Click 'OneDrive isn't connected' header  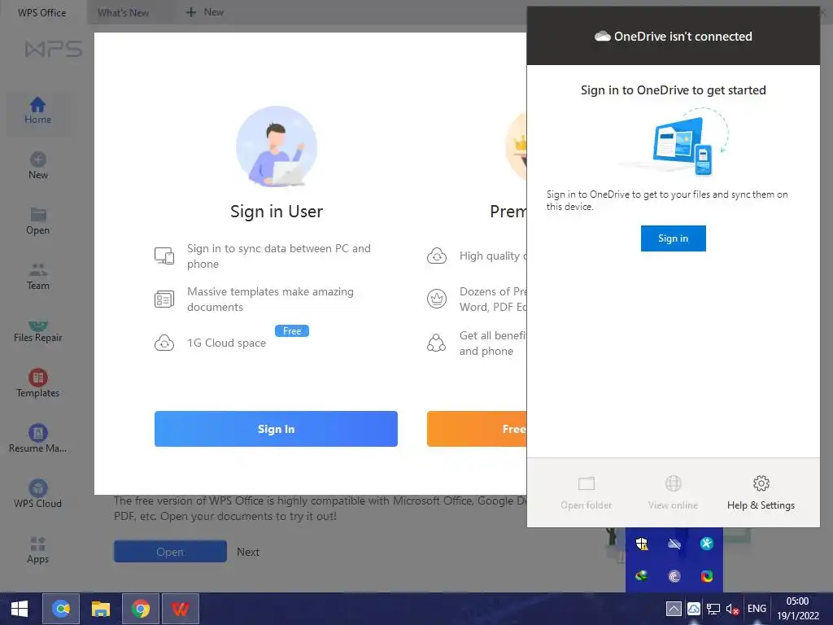[x=673, y=36]
